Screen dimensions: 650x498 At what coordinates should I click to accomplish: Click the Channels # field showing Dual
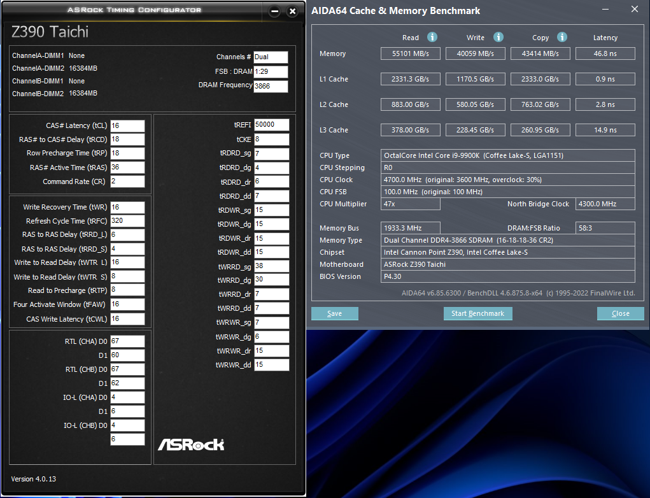271,57
